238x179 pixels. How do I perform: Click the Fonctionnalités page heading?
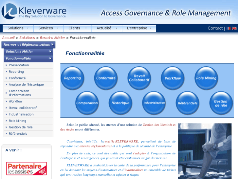(85, 53)
